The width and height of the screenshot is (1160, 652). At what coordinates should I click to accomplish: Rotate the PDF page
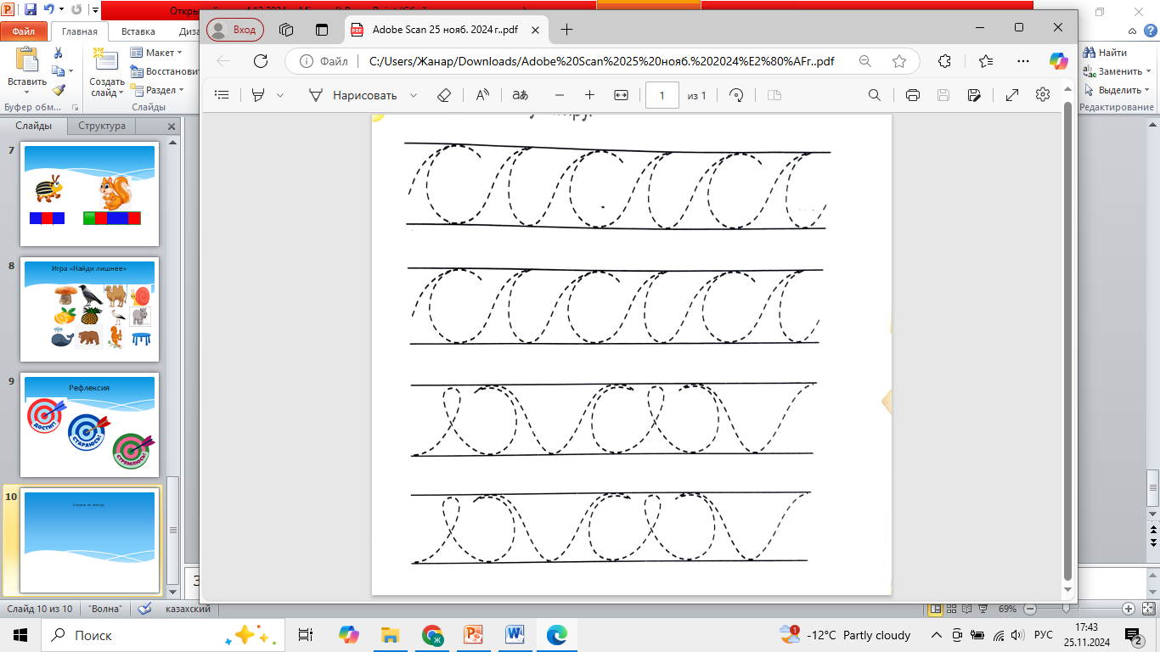pos(736,95)
